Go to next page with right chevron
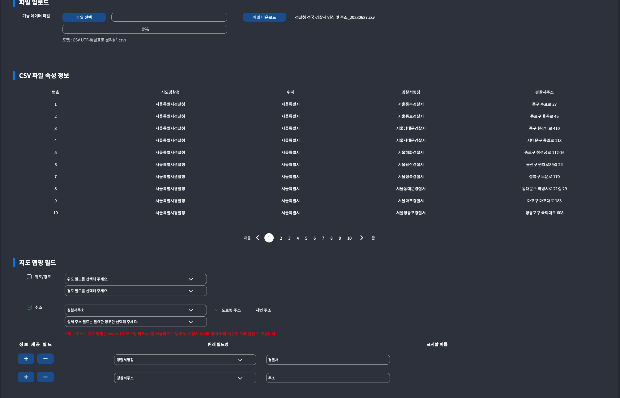The image size is (620, 398). click(x=361, y=238)
